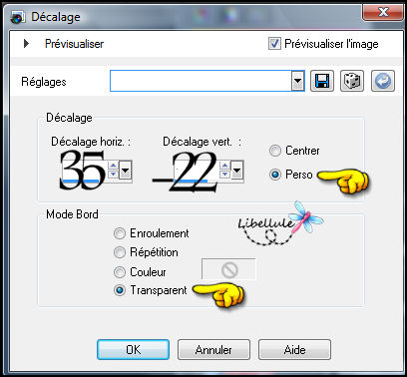Close the Décalage dialog window
The height and width of the screenshot is (377, 407).
pos(383,13)
